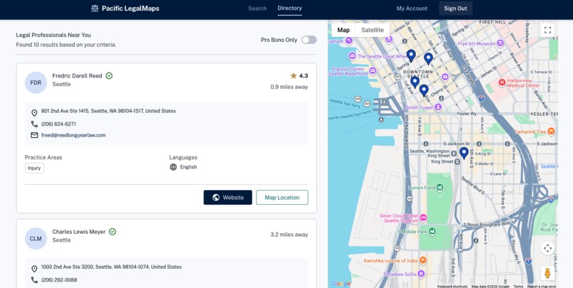Click the Argosy Cruises map marker

373,71
